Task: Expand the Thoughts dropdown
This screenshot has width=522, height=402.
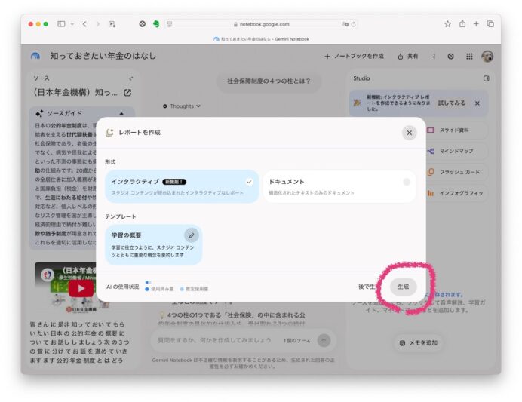Action: (x=182, y=106)
